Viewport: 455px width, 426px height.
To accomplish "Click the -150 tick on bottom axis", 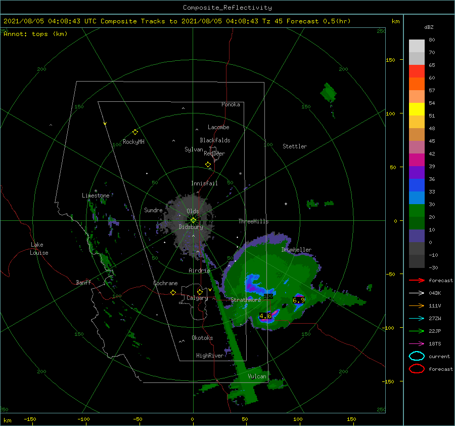I will (x=30, y=419).
